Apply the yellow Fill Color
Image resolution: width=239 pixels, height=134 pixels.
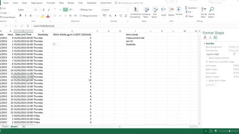point(42,16)
